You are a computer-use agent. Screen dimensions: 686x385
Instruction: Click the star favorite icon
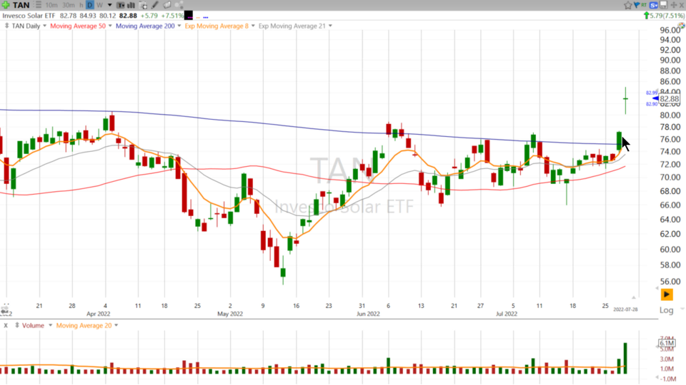[628, 5]
